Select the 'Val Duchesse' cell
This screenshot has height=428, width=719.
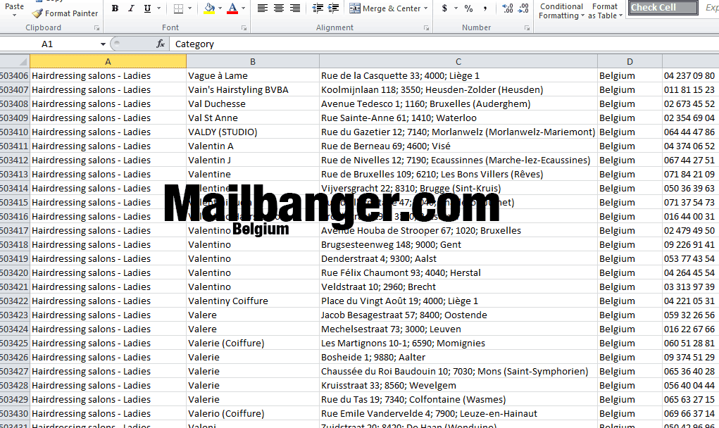253,104
